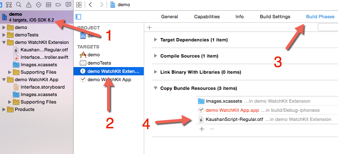
Task: Select the demo WatchKit App target
Action: [109, 79]
